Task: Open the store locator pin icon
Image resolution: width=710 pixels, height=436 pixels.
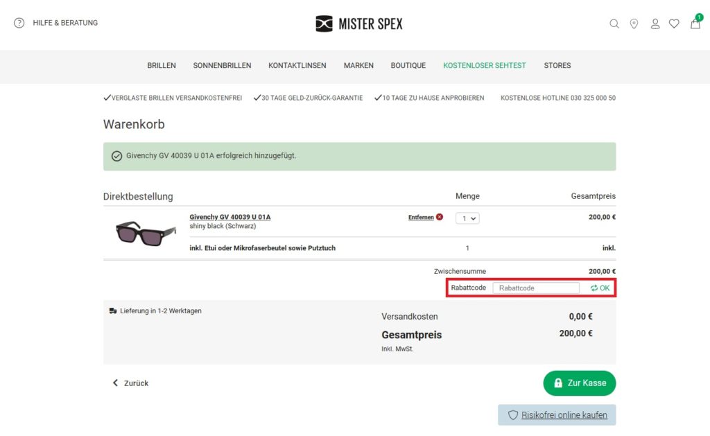Action: [x=634, y=23]
